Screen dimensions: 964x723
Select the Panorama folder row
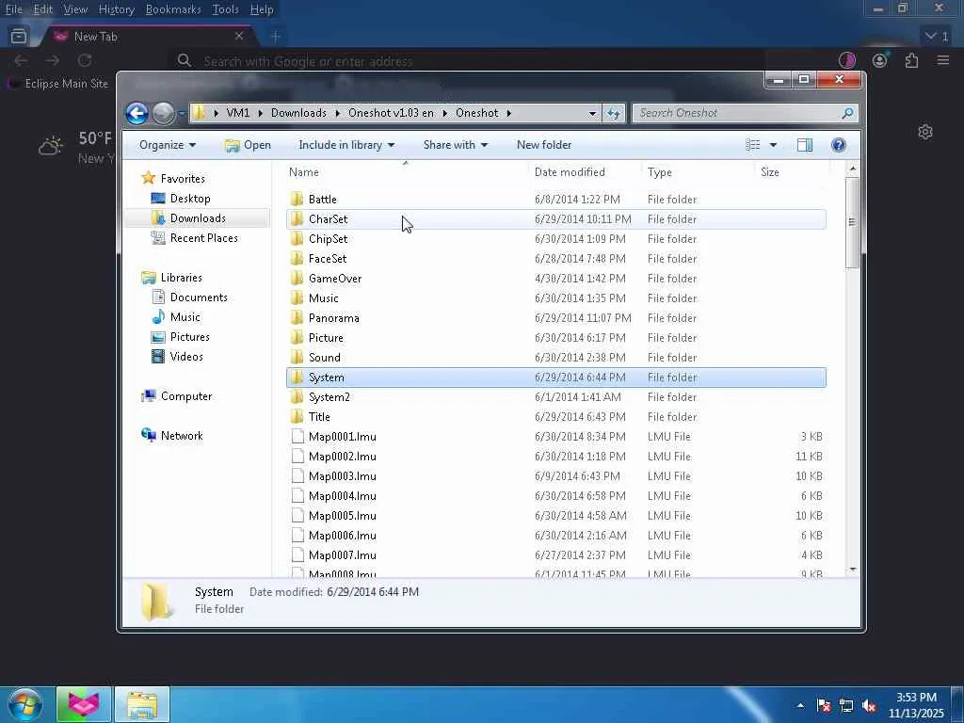pyautogui.click(x=555, y=318)
